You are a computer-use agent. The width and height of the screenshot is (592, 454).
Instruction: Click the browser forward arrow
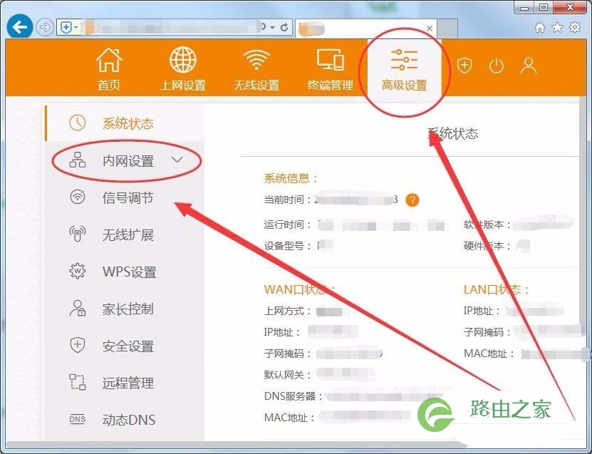point(45,27)
